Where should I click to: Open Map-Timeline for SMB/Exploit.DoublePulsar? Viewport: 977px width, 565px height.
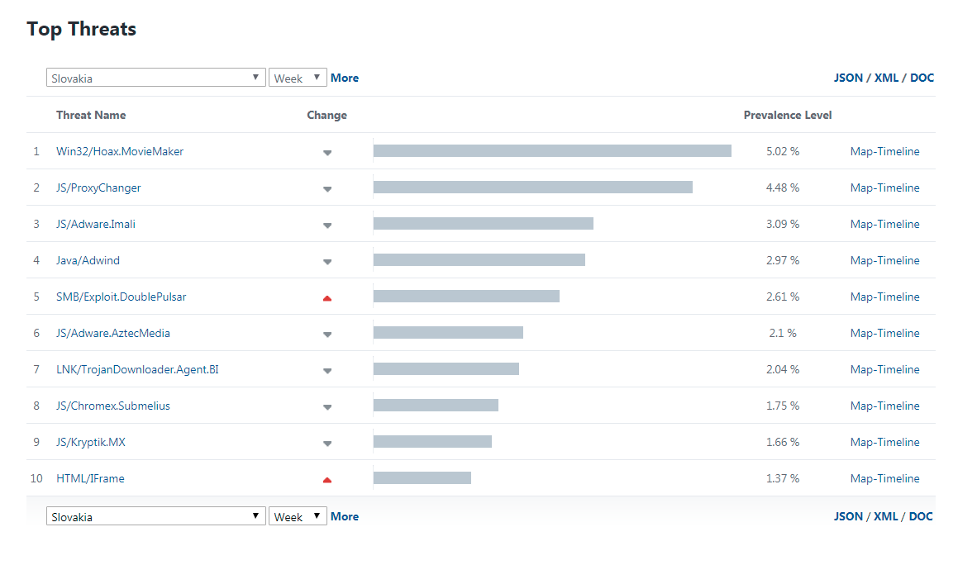[x=884, y=297]
